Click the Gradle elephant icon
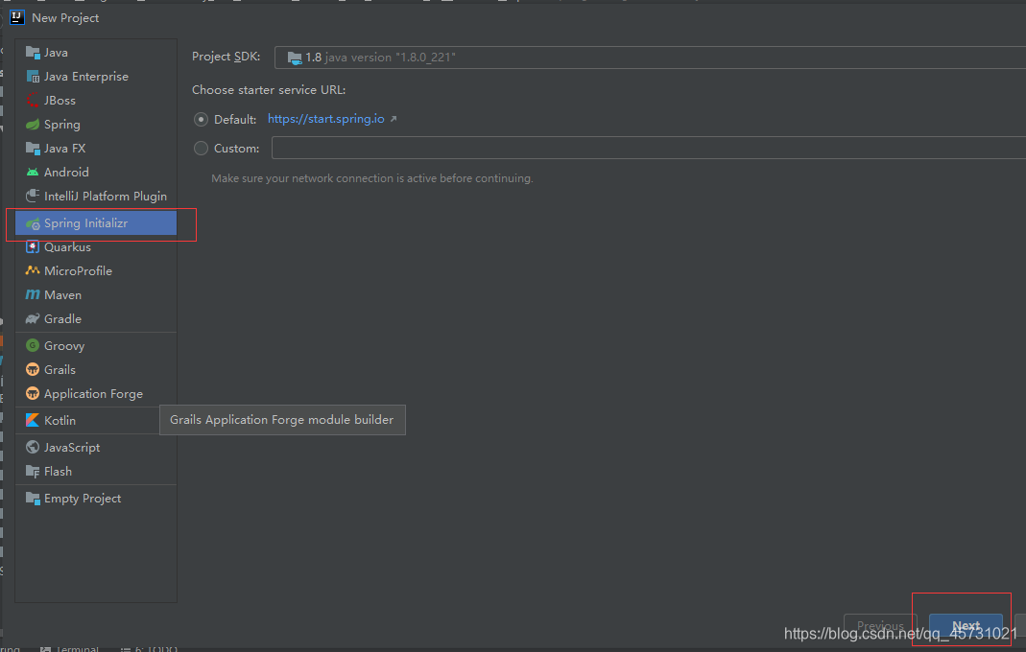Screen dimensions: 1026x652 (33, 319)
